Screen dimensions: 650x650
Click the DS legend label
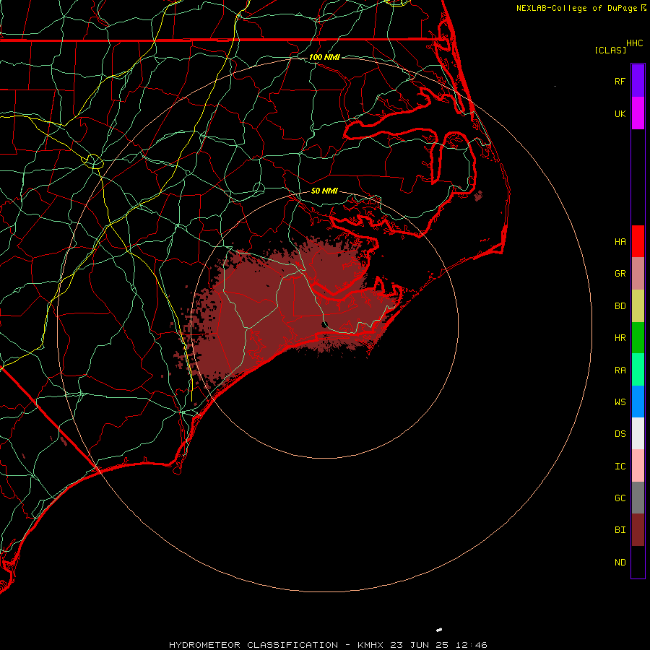[620, 434]
